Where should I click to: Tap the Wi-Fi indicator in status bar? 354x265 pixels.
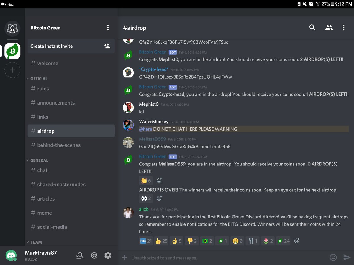click(x=318, y=4)
